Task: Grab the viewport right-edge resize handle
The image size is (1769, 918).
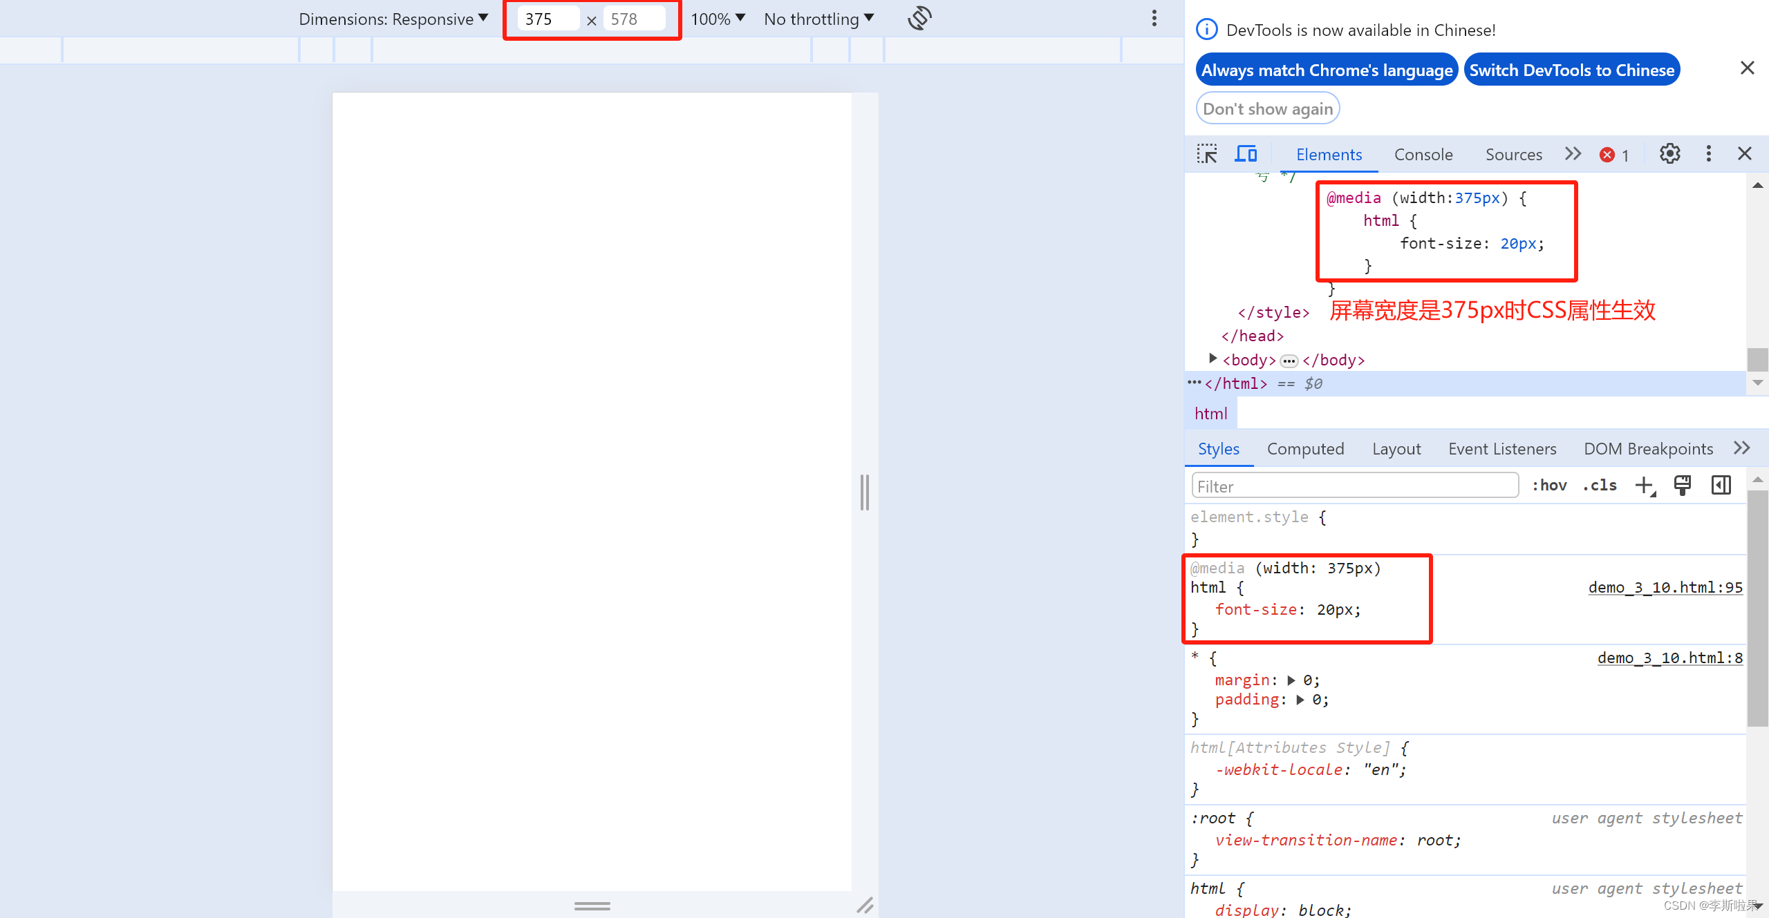Action: click(864, 492)
